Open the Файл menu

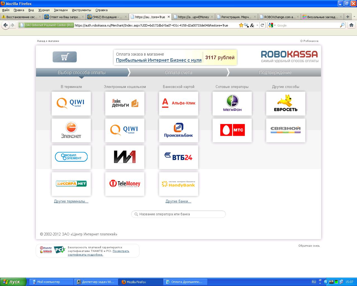6,10
